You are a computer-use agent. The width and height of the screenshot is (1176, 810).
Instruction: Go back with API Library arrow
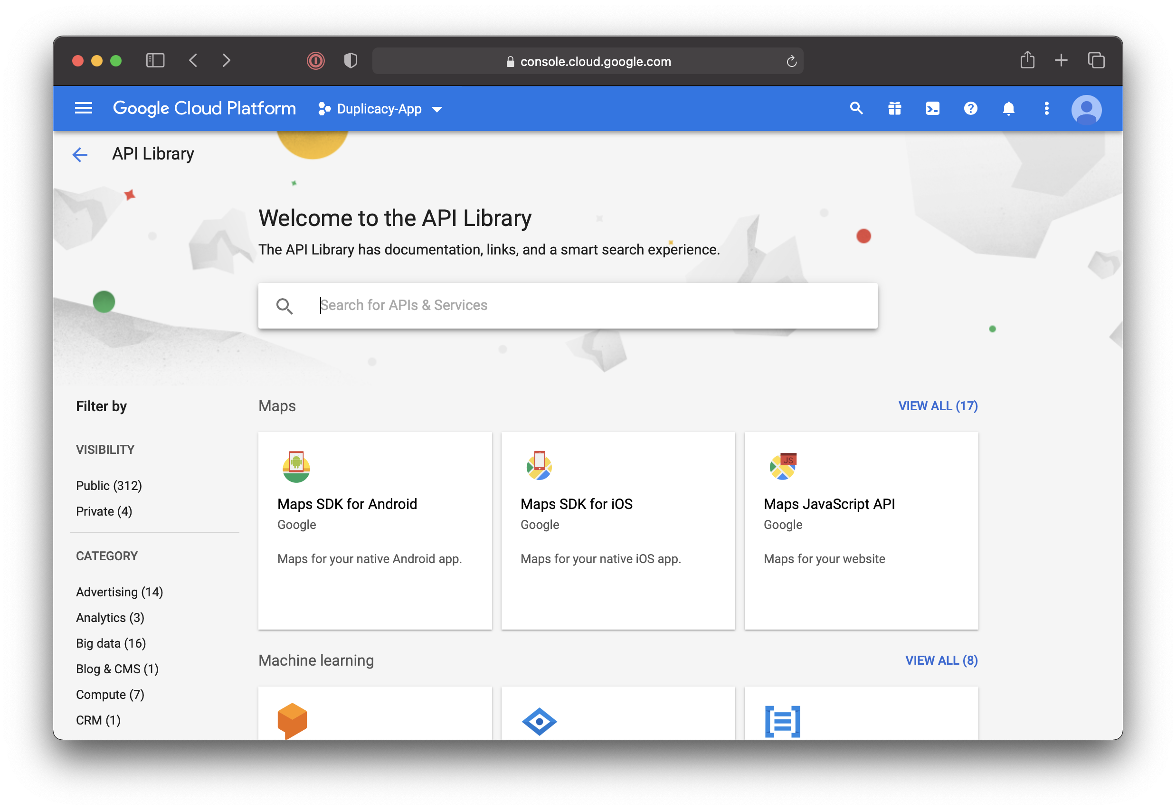pos(80,154)
